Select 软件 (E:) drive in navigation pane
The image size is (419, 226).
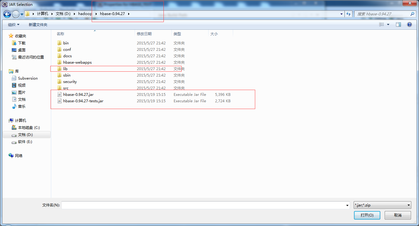[x=25, y=141]
